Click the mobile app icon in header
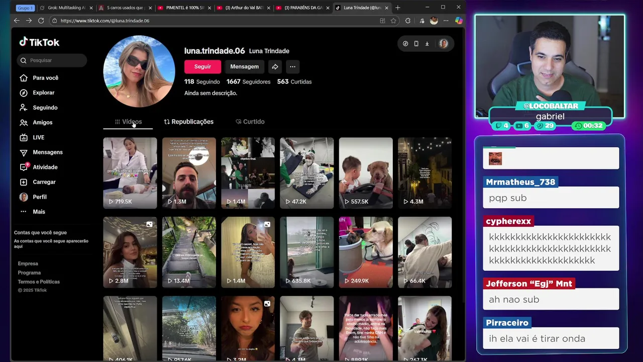Image resolution: width=643 pixels, height=362 pixels. point(416,44)
